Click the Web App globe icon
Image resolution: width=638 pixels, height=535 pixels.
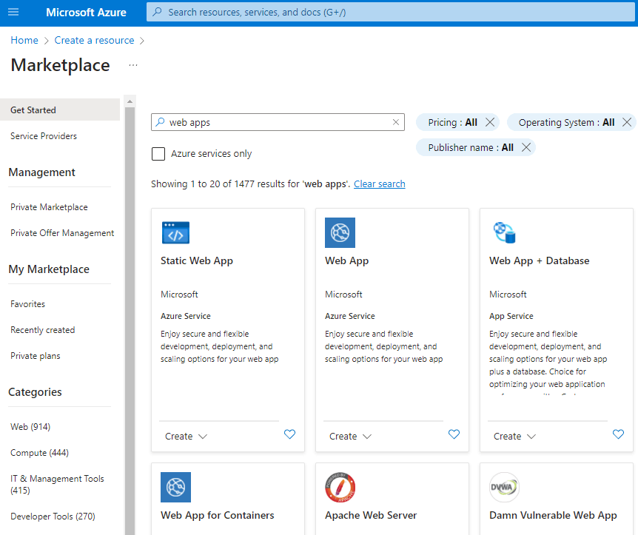point(340,232)
